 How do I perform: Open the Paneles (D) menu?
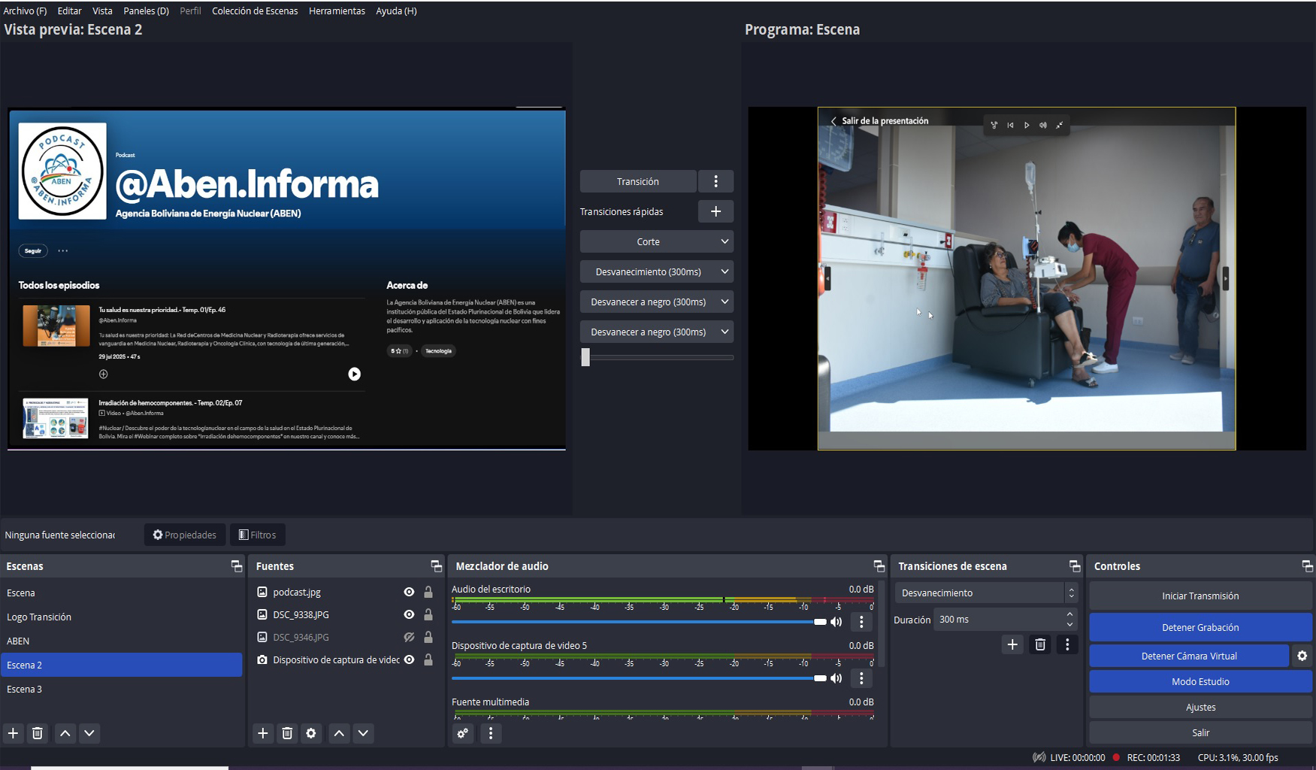pos(146,11)
